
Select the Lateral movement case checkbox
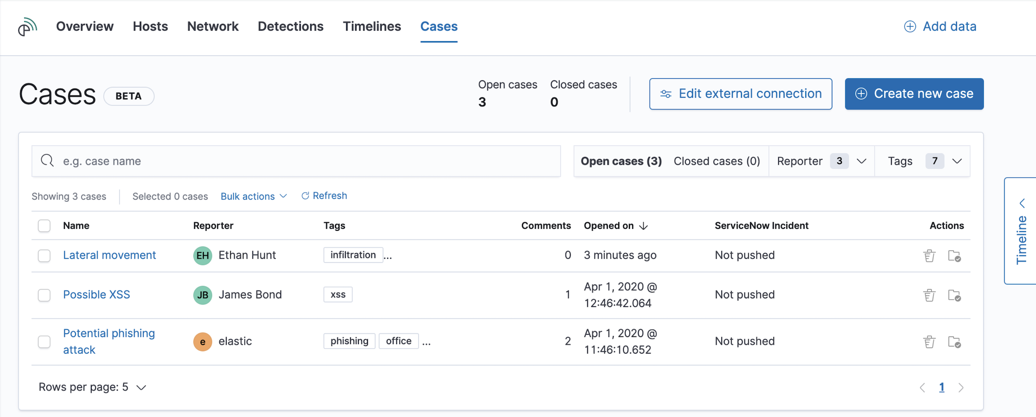click(x=44, y=256)
